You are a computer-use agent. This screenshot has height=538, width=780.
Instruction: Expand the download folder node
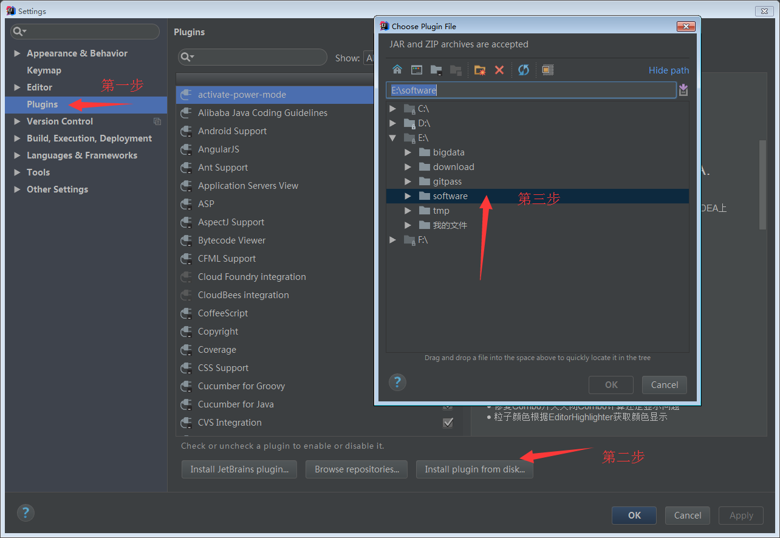click(x=408, y=167)
